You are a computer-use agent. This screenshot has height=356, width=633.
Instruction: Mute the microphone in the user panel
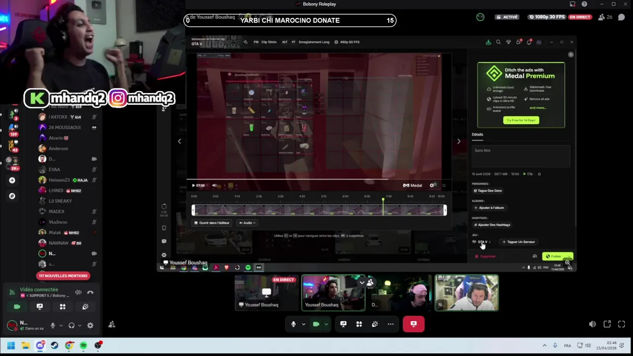pos(53,325)
